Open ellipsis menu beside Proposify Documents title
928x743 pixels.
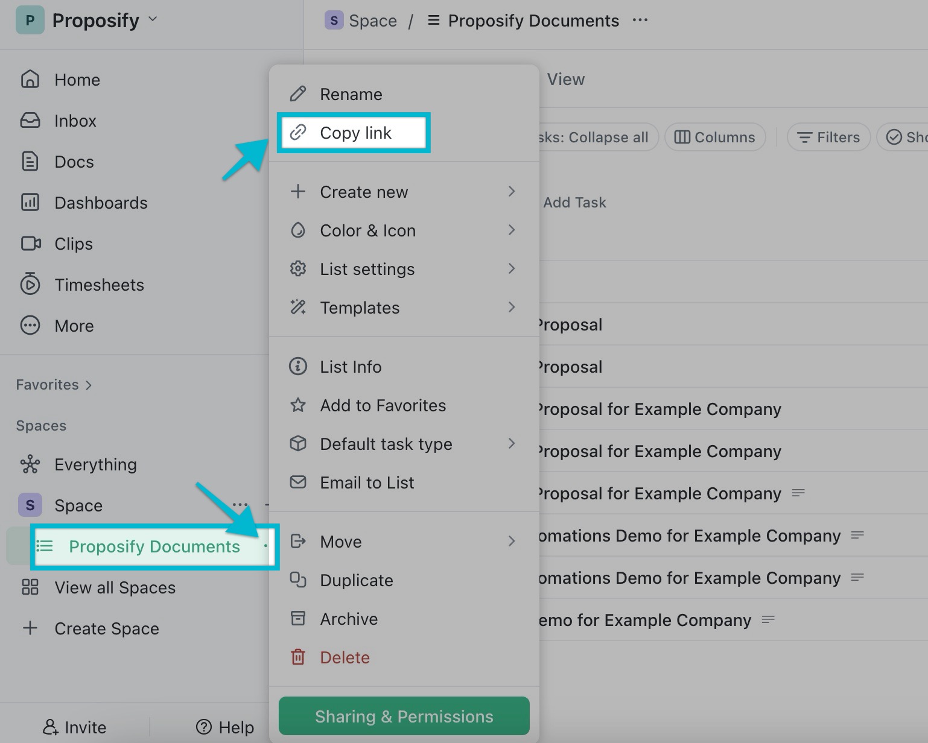point(640,21)
